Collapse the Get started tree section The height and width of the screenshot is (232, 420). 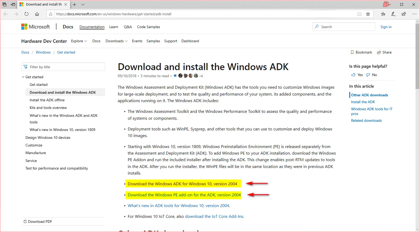(23, 77)
